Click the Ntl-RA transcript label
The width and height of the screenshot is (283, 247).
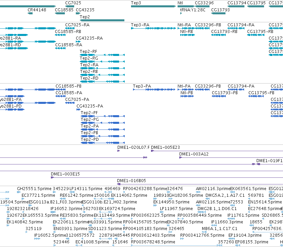pyautogui.click(x=184, y=25)
